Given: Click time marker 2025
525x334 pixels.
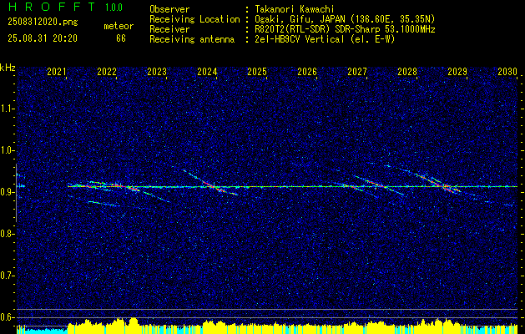Looking at the screenshot, I should click(257, 71).
